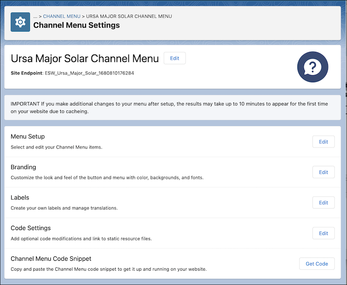The width and height of the screenshot is (347, 285).
Task: Click 'Customize the look and feel' description text
Action: click(x=107, y=178)
